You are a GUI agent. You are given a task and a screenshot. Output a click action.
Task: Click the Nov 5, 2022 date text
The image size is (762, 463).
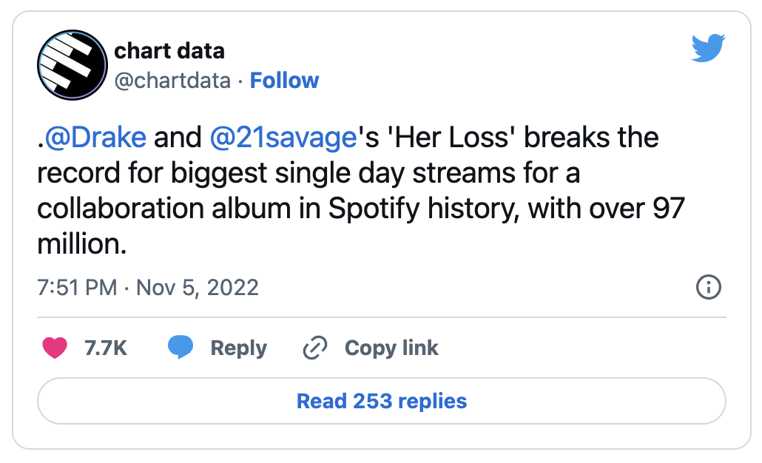click(198, 288)
